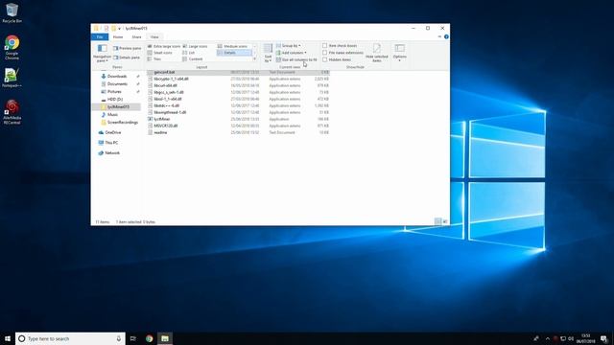Enable Item check boxes
This screenshot has height=345, width=614.
click(340, 45)
